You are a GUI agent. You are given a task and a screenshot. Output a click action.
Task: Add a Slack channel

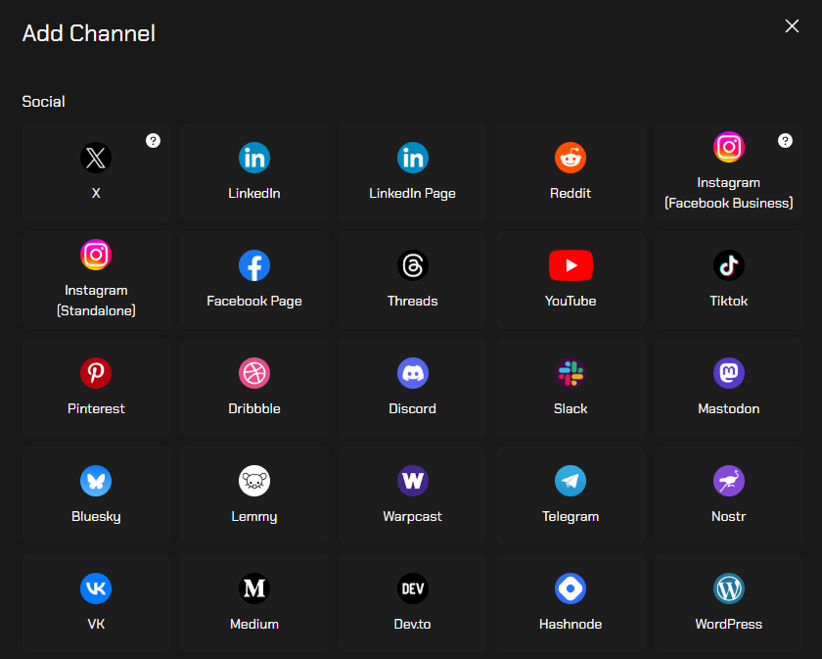tap(571, 373)
